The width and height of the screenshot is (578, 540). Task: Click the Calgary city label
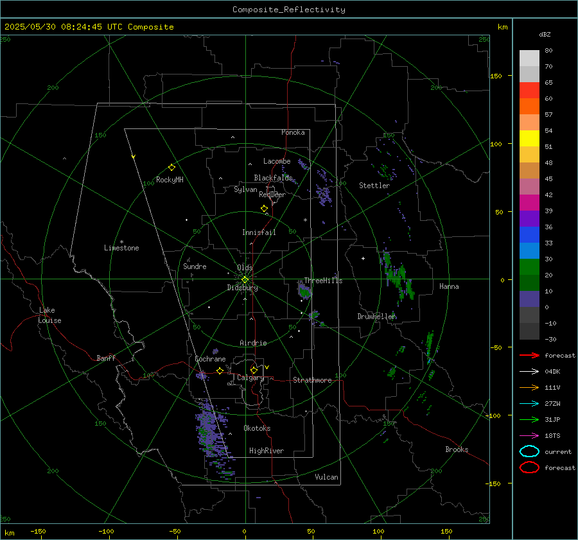pos(250,378)
